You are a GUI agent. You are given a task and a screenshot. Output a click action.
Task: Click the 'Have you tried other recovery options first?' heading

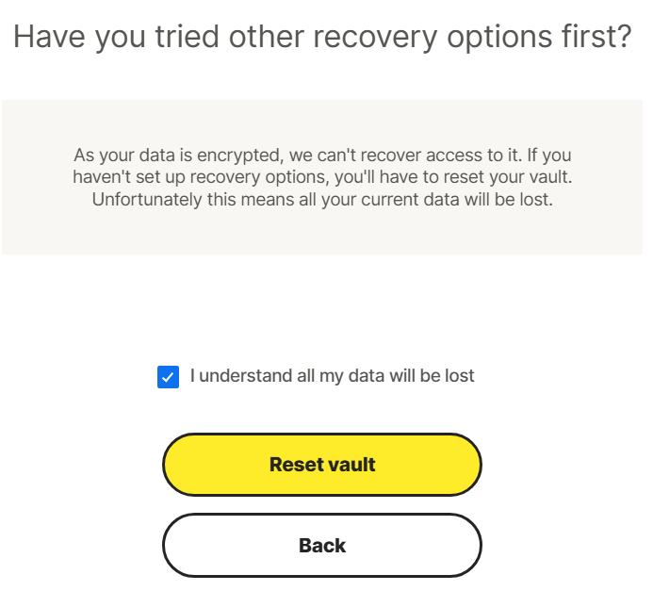coord(322,37)
